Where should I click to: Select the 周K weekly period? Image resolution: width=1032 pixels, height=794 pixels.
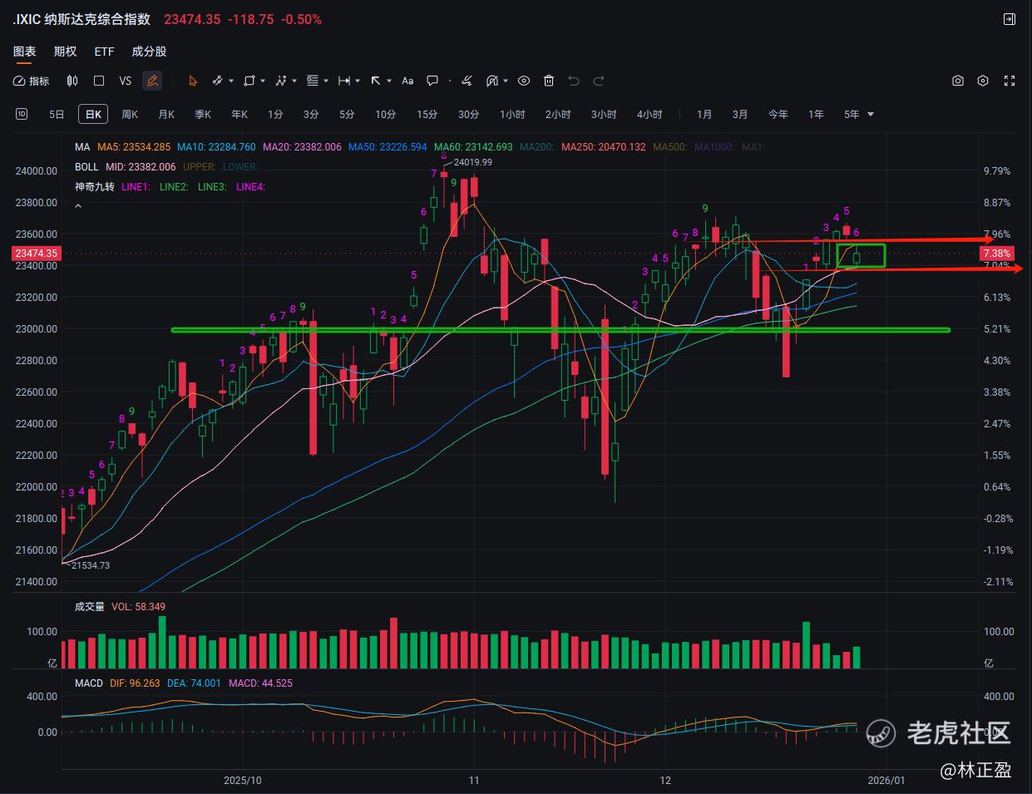130,115
